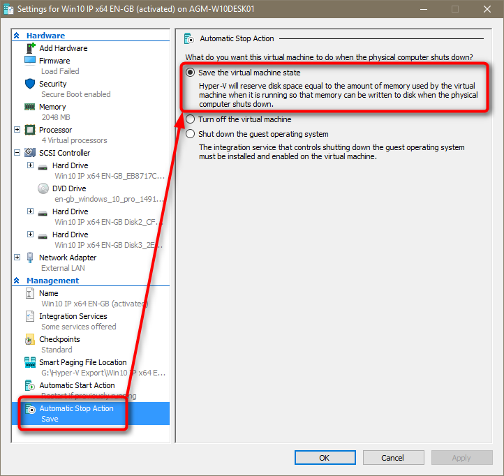Click the Firmware monitor icon

point(30,61)
